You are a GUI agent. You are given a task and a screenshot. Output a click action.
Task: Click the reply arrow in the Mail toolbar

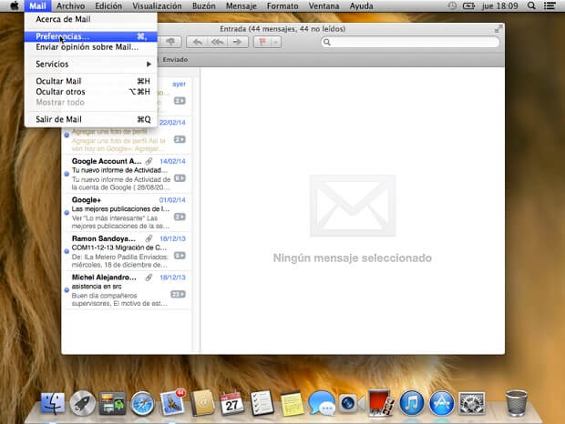[x=197, y=42]
